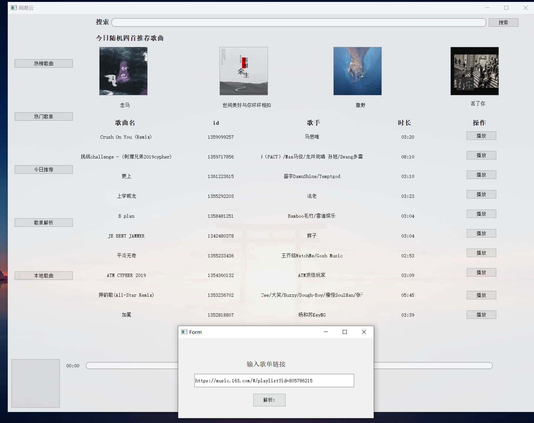Open 今日推荐 from the sidebar
Screen dimensions: 534x423
tap(43, 169)
